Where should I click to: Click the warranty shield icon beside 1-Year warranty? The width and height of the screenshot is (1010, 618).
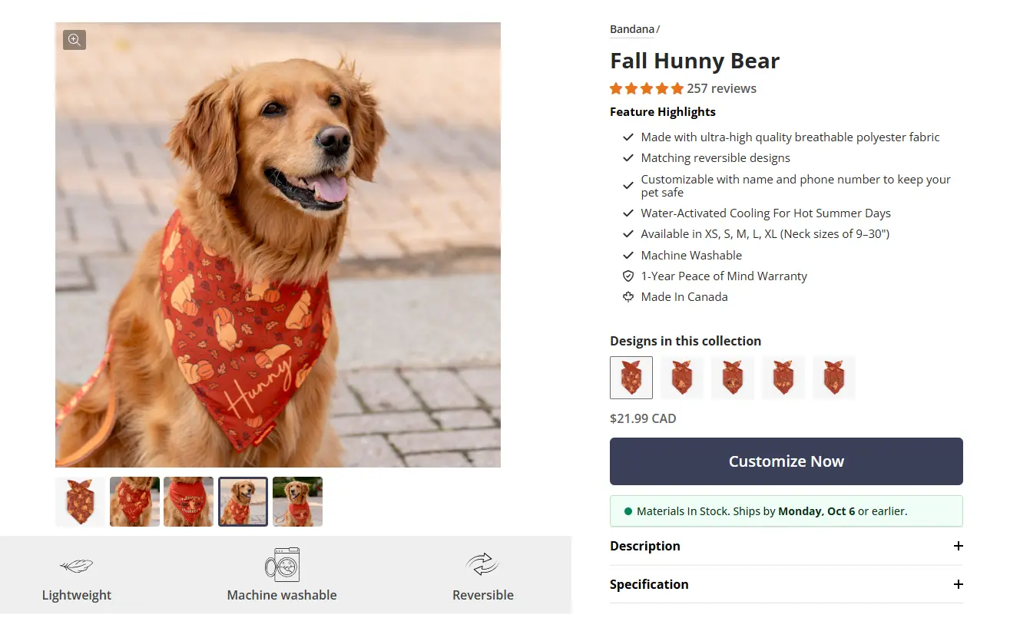(628, 276)
